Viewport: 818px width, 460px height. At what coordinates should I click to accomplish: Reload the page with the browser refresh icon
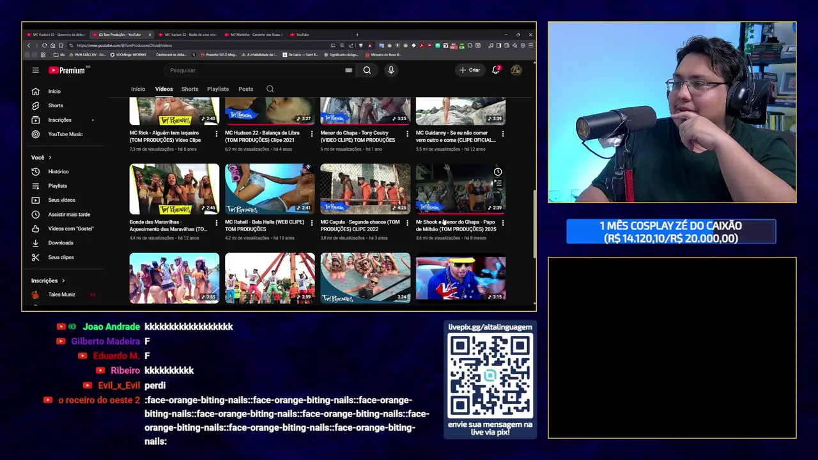coord(44,45)
